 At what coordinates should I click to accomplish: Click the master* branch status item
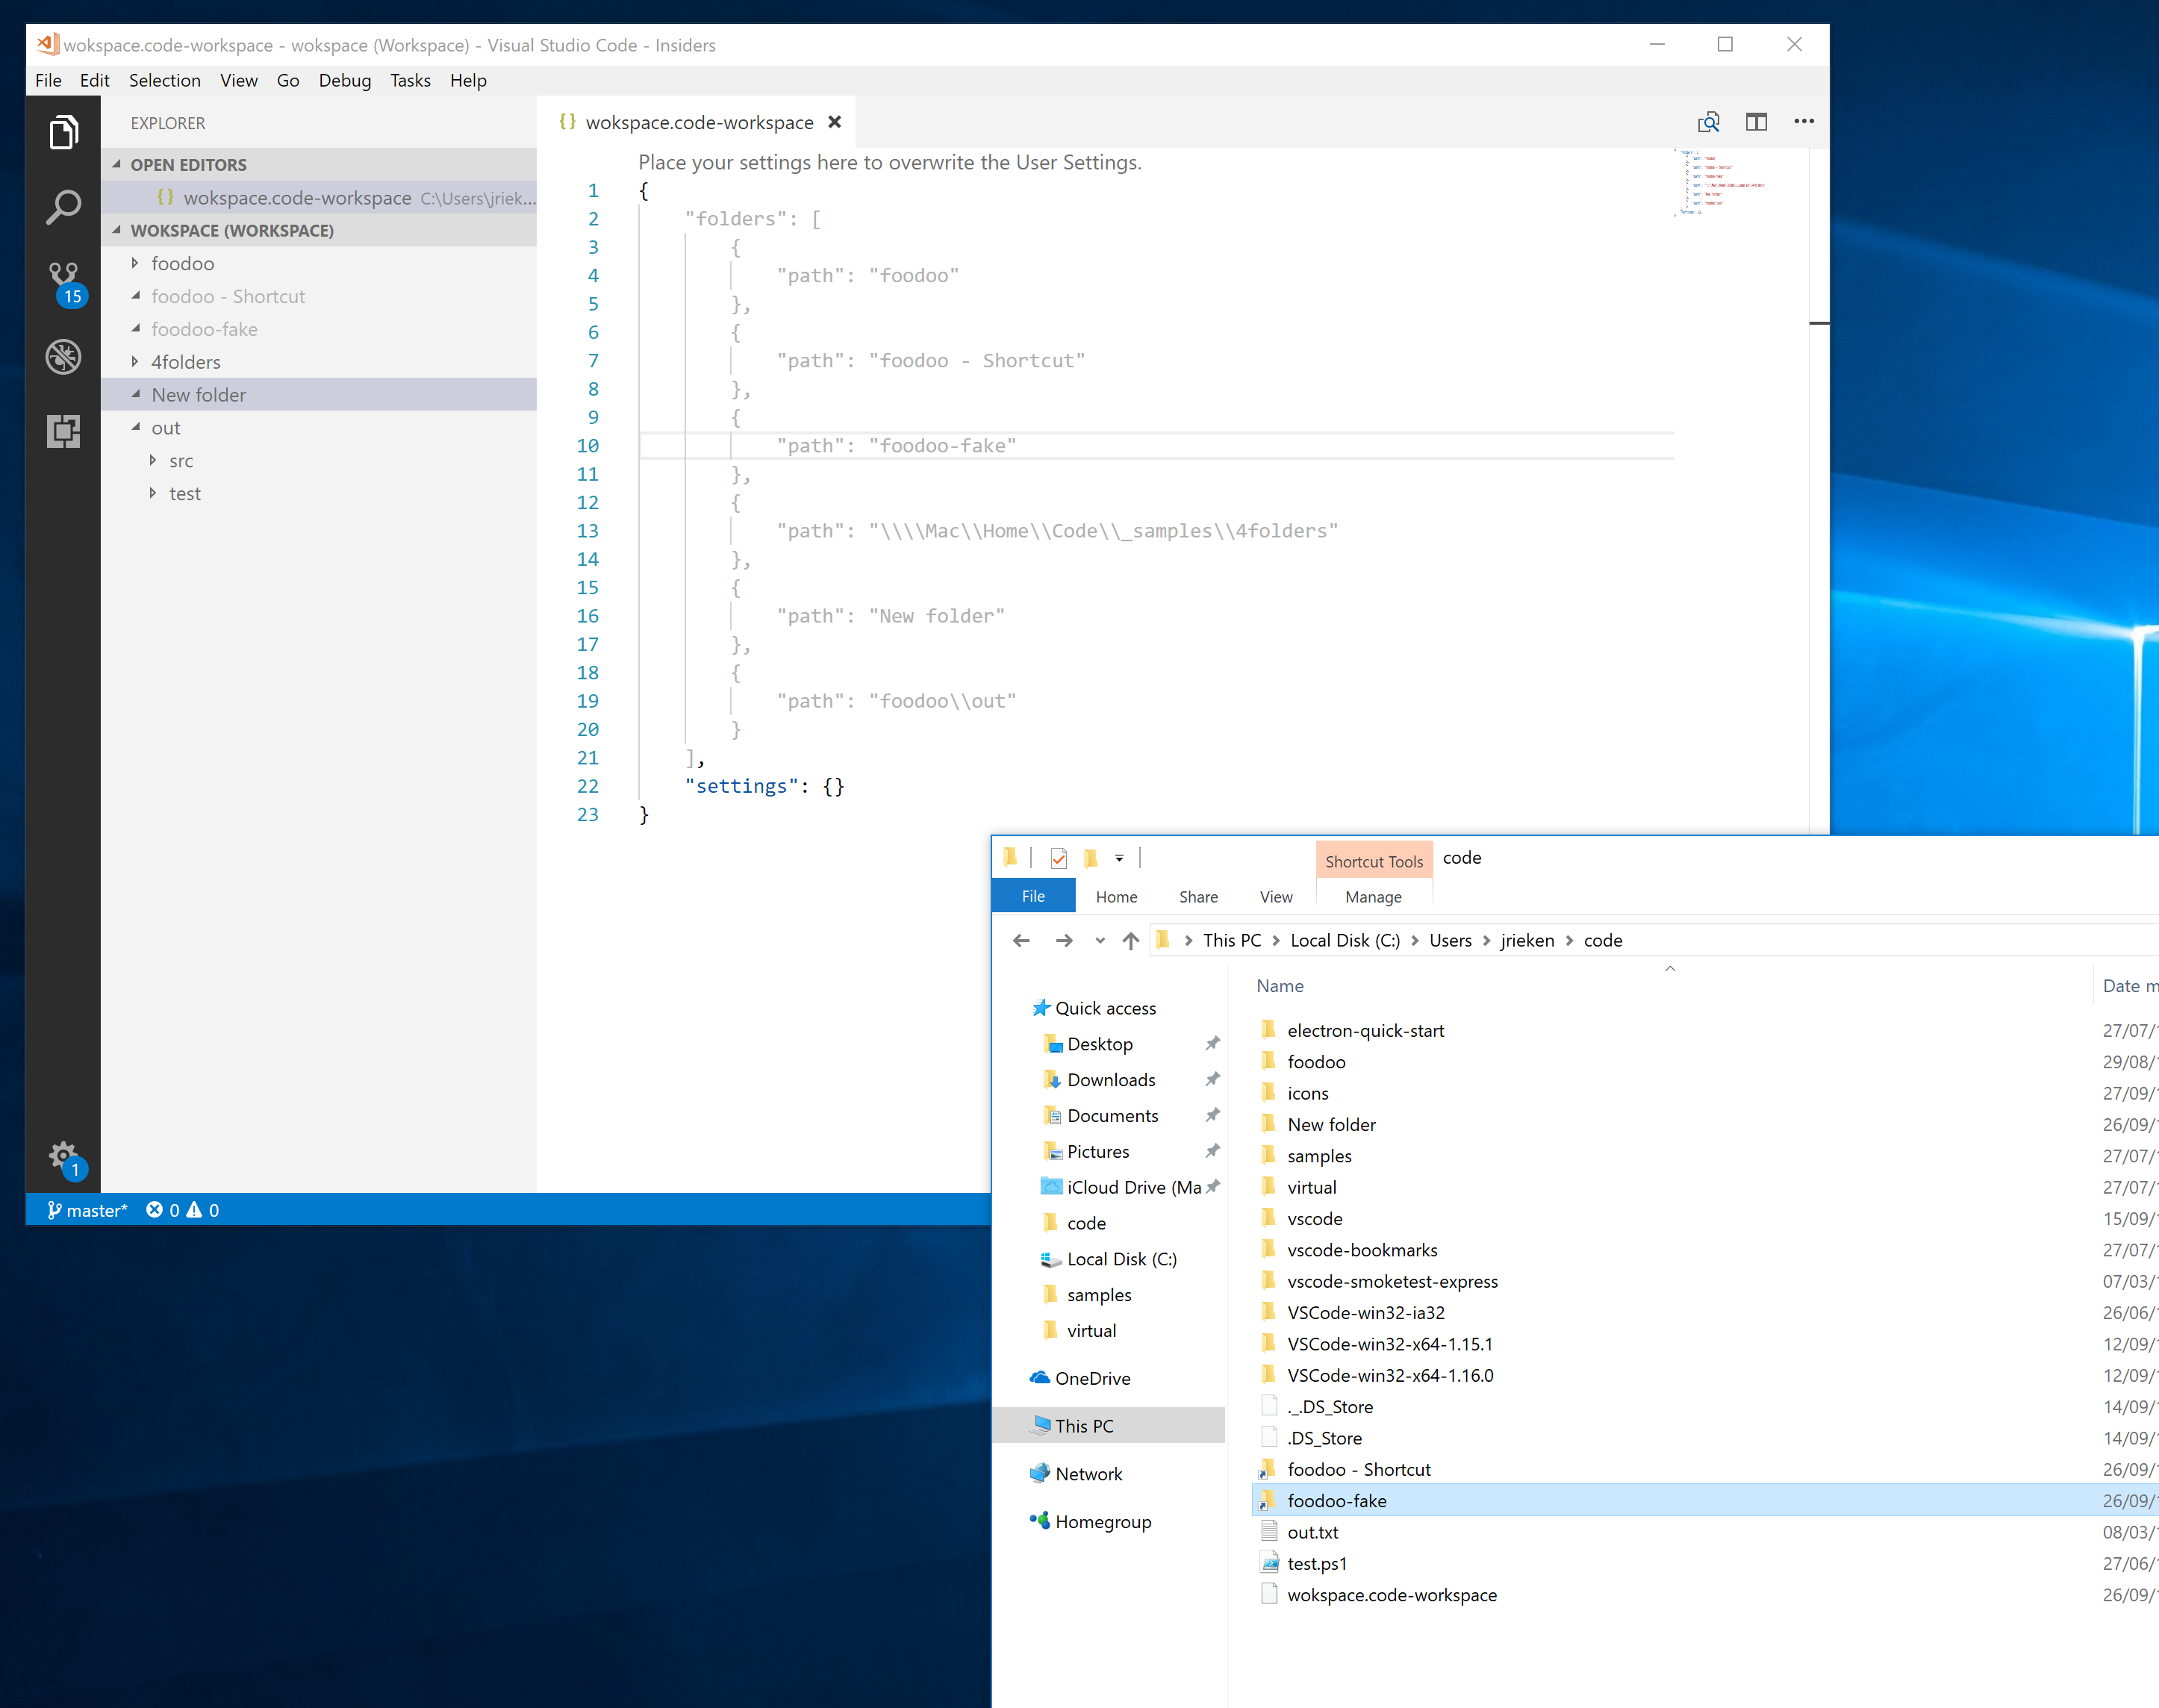point(87,1210)
